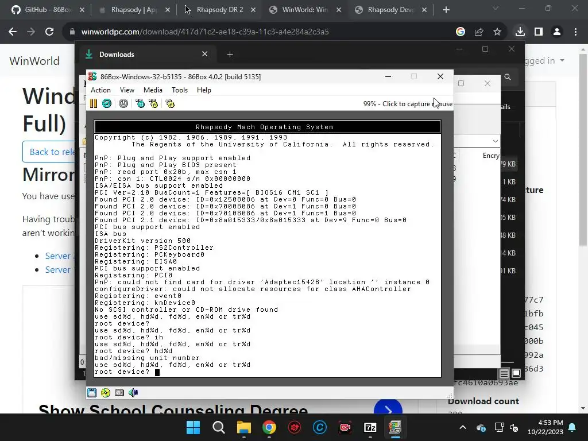Expand the dropdown in the archive window
The height and width of the screenshot is (441, 588).
click(496, 141)
